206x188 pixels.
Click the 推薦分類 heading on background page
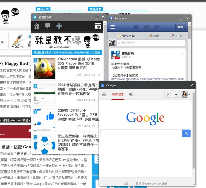click(95, 9)
